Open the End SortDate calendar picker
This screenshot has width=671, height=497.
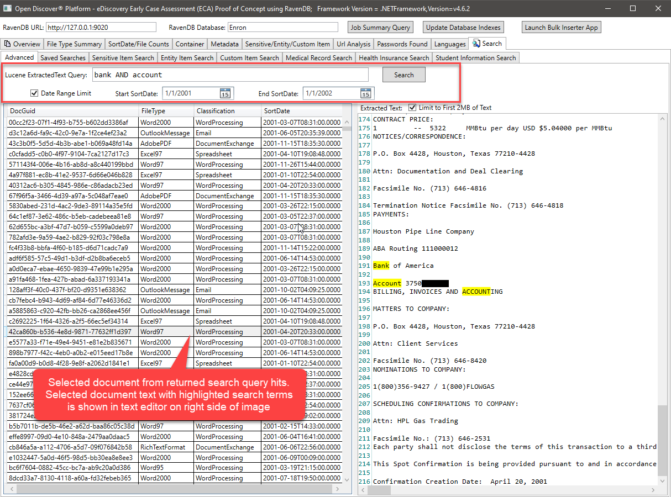[365, 93]
